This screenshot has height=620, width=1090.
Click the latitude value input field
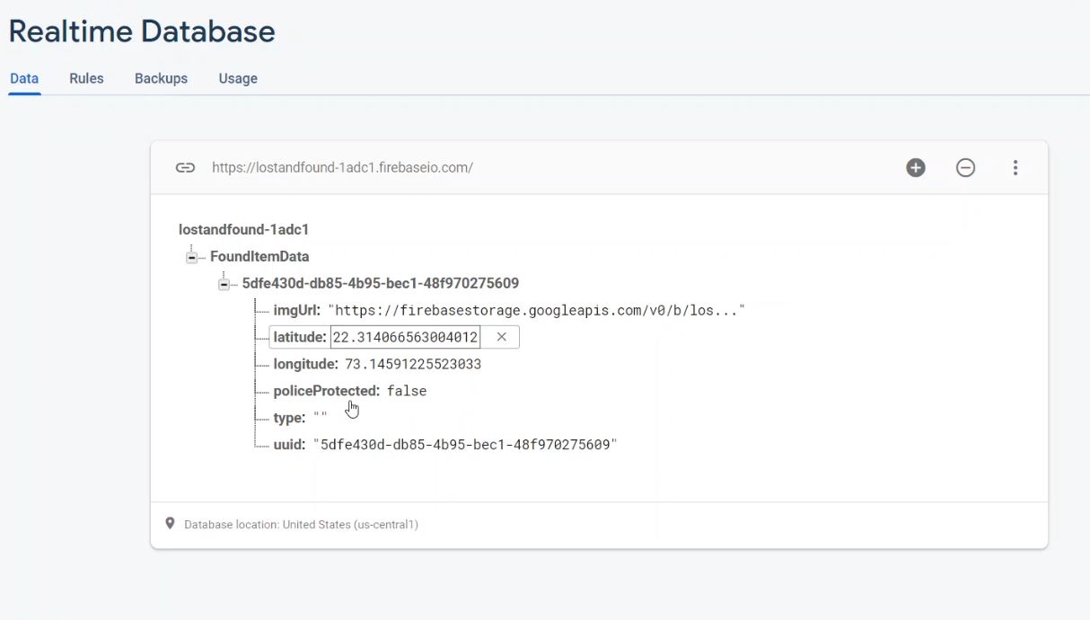click(405, 337)
